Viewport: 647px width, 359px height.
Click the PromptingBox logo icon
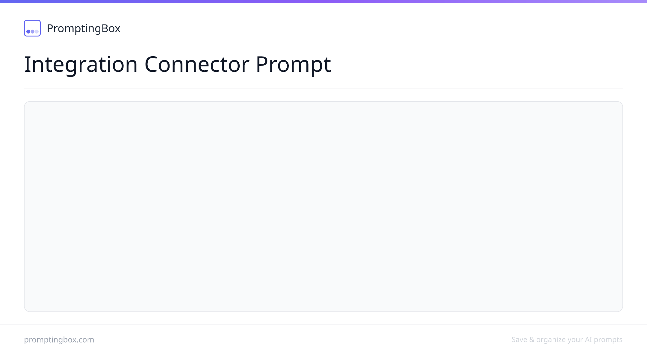pyautogui.click(x=32, y=28)
